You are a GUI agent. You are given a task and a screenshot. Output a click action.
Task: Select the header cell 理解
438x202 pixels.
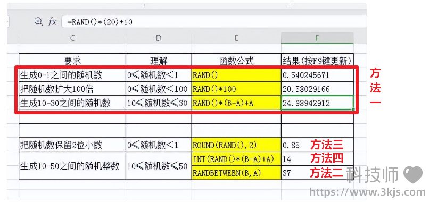pos(159,61)
